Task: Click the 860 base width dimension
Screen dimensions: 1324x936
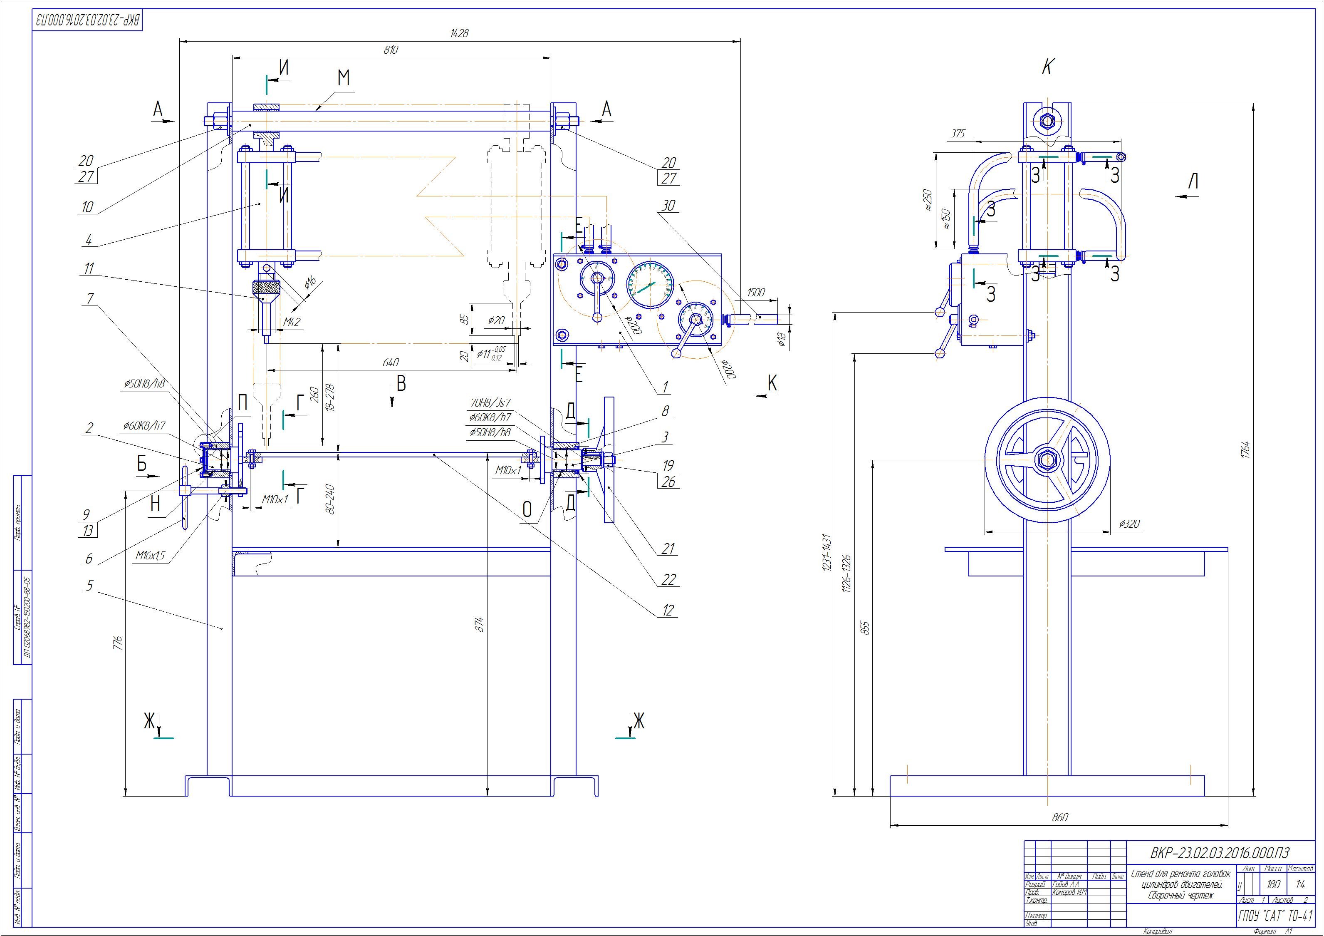Action: click(x=1060, y=817)
